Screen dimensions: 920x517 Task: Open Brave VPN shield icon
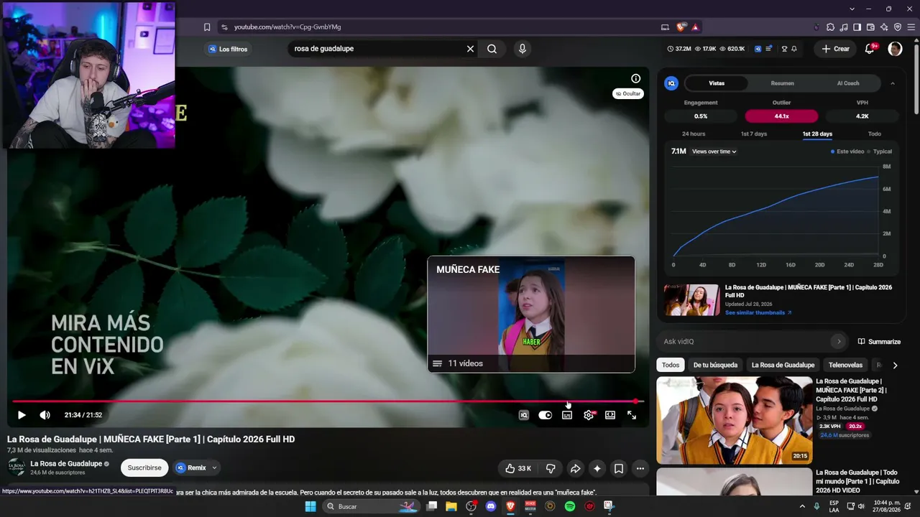coord(898,27)
